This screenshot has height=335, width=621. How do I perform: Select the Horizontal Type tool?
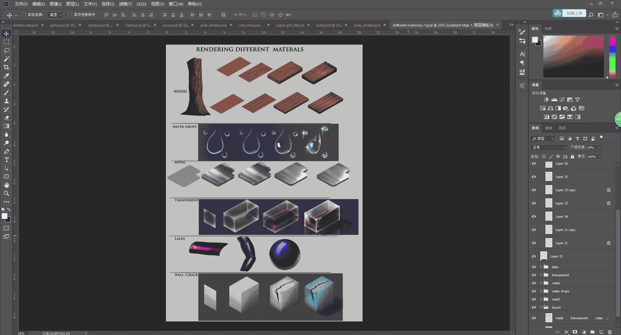[6, 160]
